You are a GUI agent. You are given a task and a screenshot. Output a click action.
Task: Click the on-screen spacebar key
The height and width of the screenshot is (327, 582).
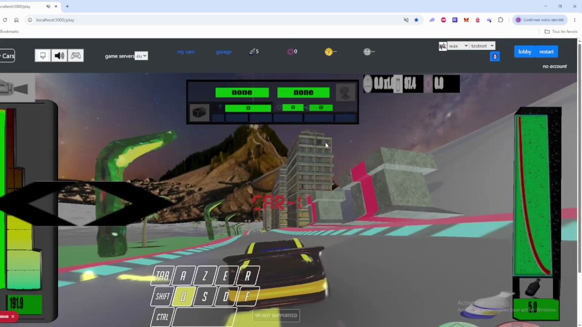click(204, 317)
